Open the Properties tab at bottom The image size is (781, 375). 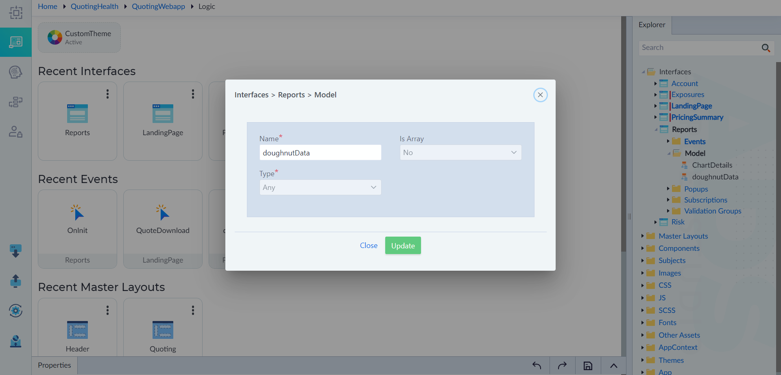pyautogui.click(x=55, y=365)
